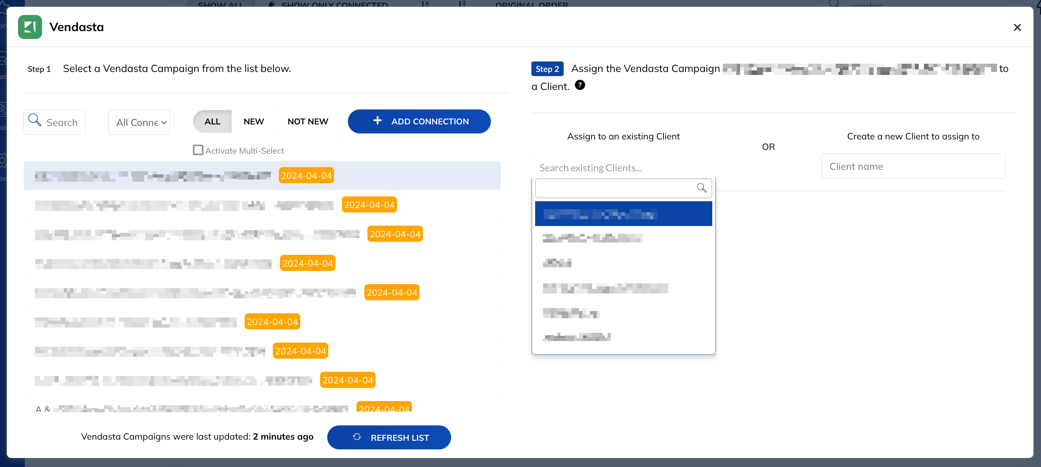Image resolution: width=1041 pixels, height=467 pixels.
Task: Click the REFRESH LIST button
Action: [x=389, y=437]
